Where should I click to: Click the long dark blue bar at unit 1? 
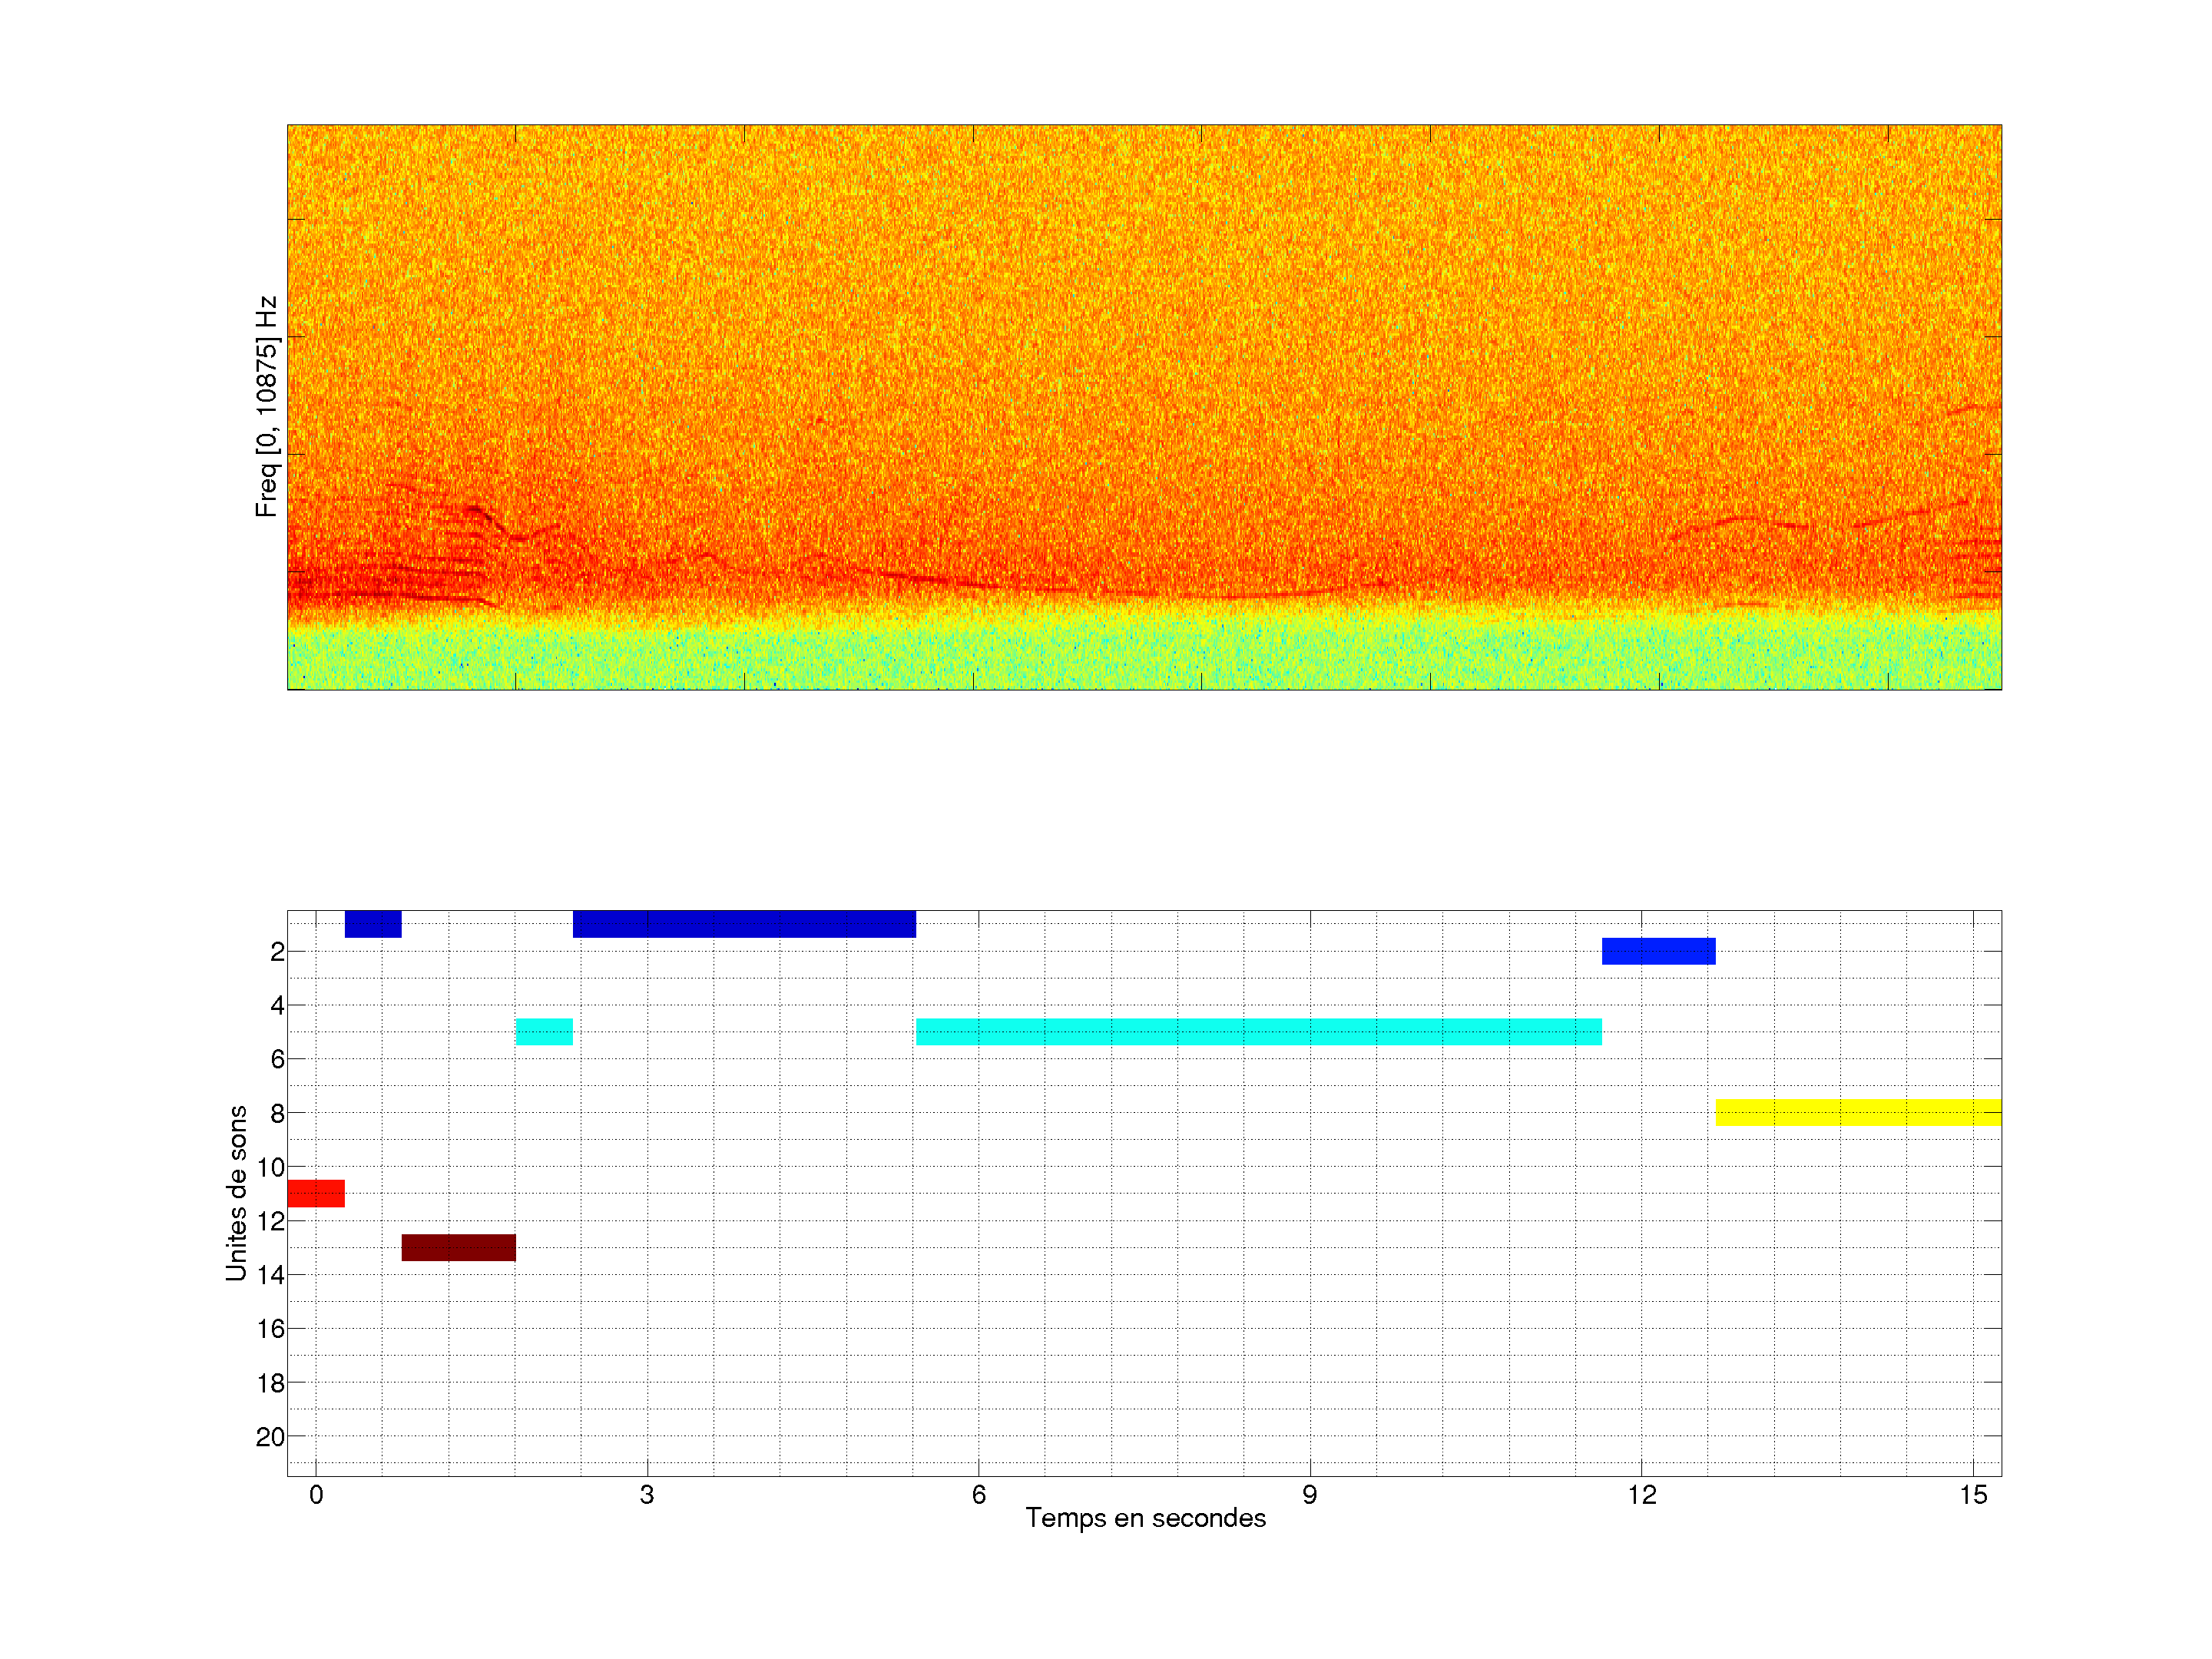pos(744,924)
